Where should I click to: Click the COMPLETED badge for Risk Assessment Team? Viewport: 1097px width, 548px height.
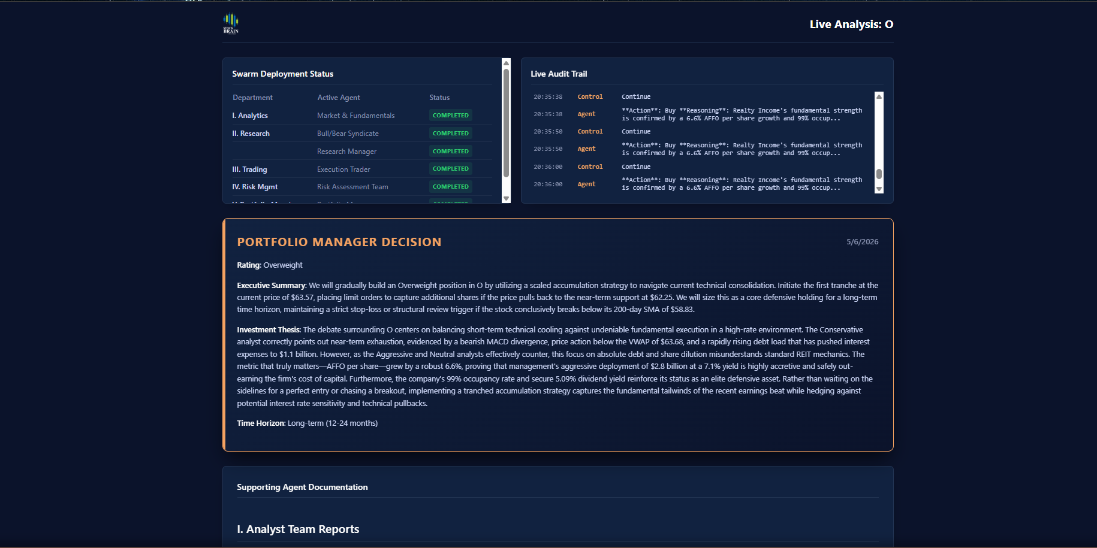(x=451, y=186)
